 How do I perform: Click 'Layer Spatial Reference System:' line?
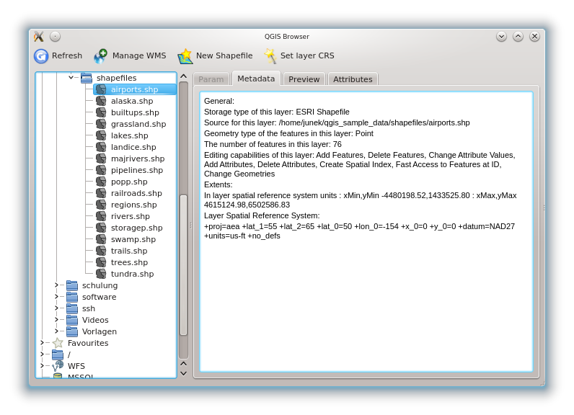pyautogui.click(x=262, y=215)
